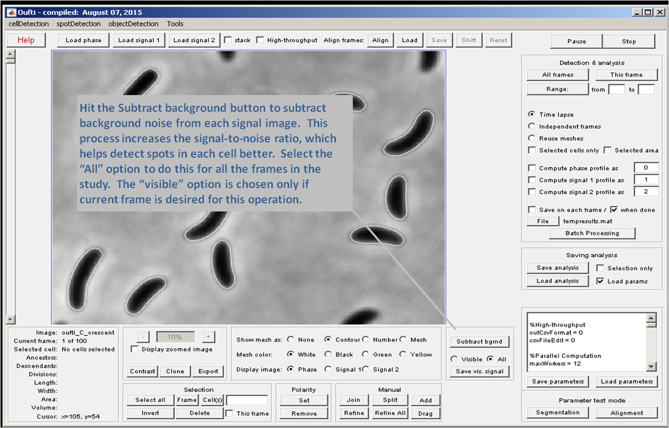Click the Align frames button

pyautogui.click(x=380, y=40)
